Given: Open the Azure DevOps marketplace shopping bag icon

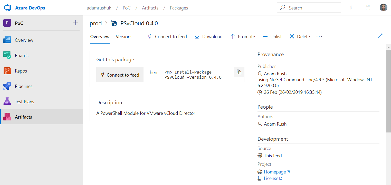Looking at the screenshot, I should [x=368, y=7].
